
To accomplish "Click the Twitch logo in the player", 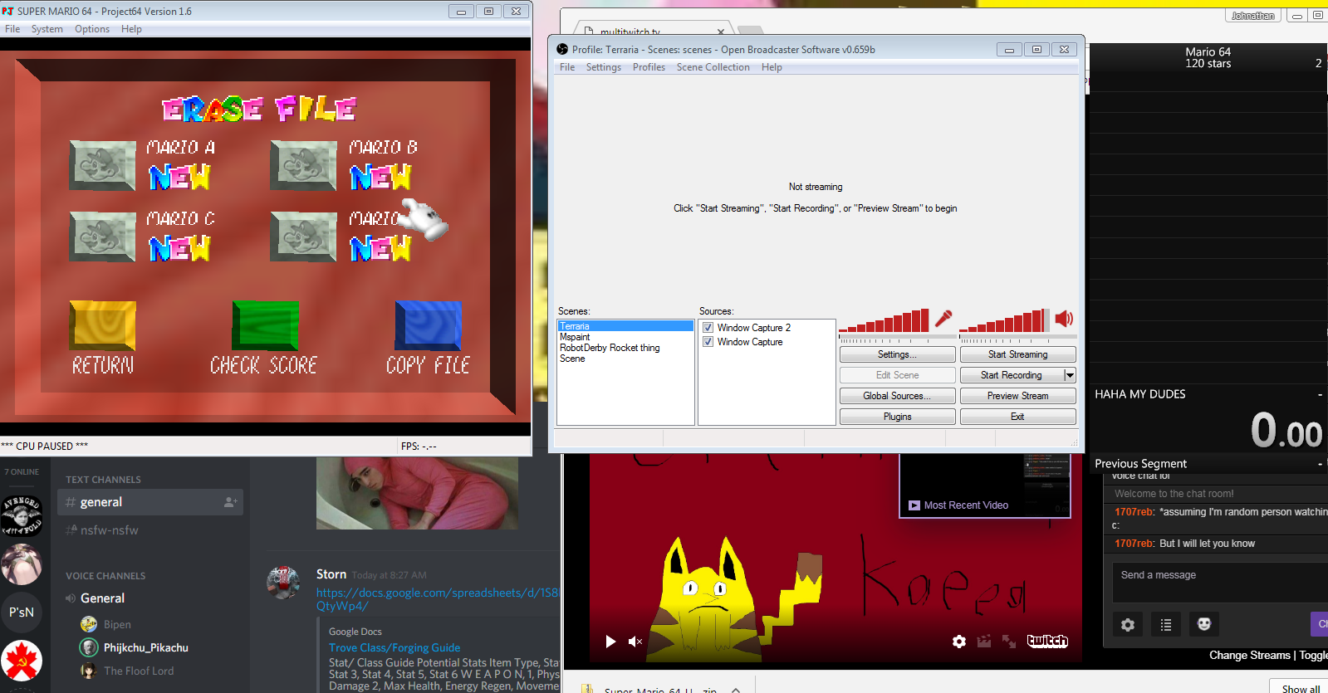I will [x=1047, y=641].
